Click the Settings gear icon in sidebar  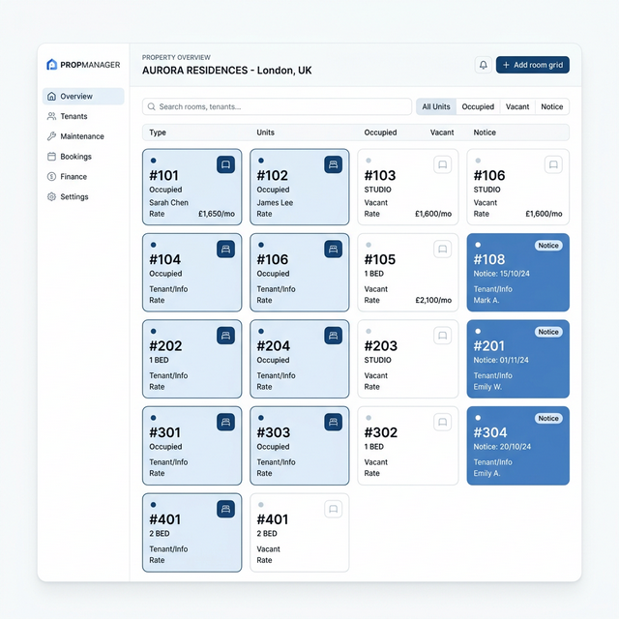coord(51,196)
